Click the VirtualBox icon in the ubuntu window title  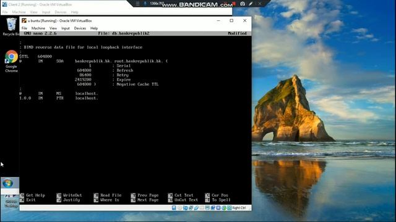click(x=24, y=20)
